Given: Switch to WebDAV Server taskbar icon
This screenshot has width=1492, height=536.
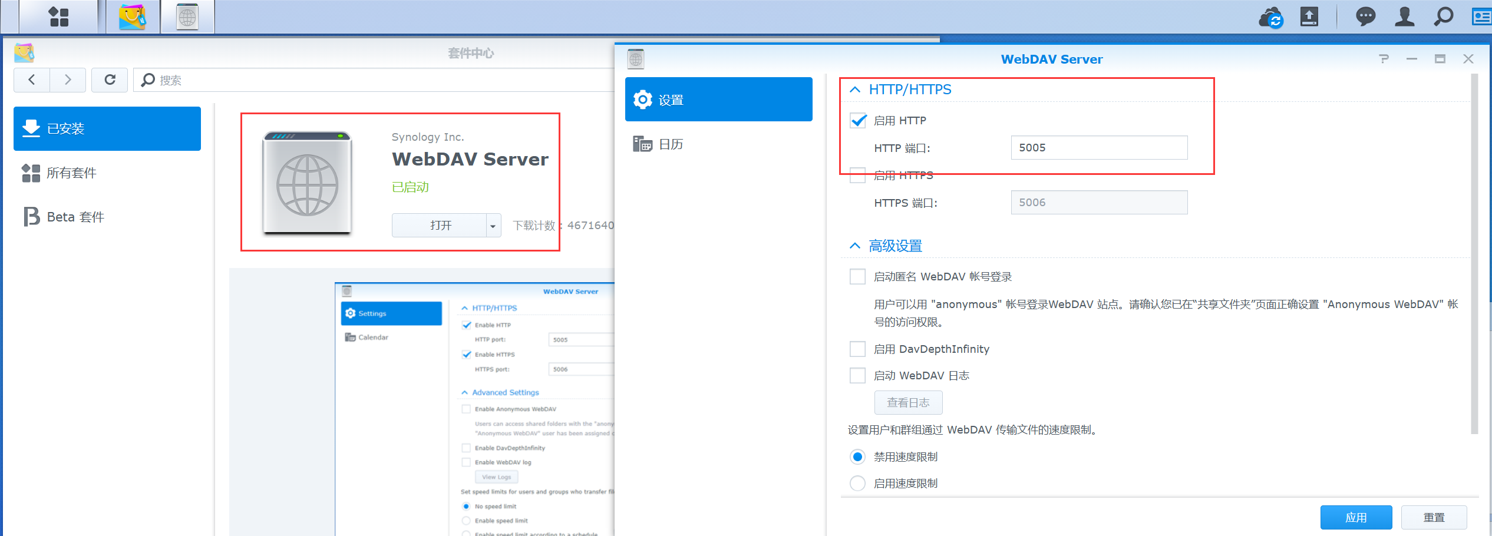Looking at the screenshot, I should tap(187, 16).
